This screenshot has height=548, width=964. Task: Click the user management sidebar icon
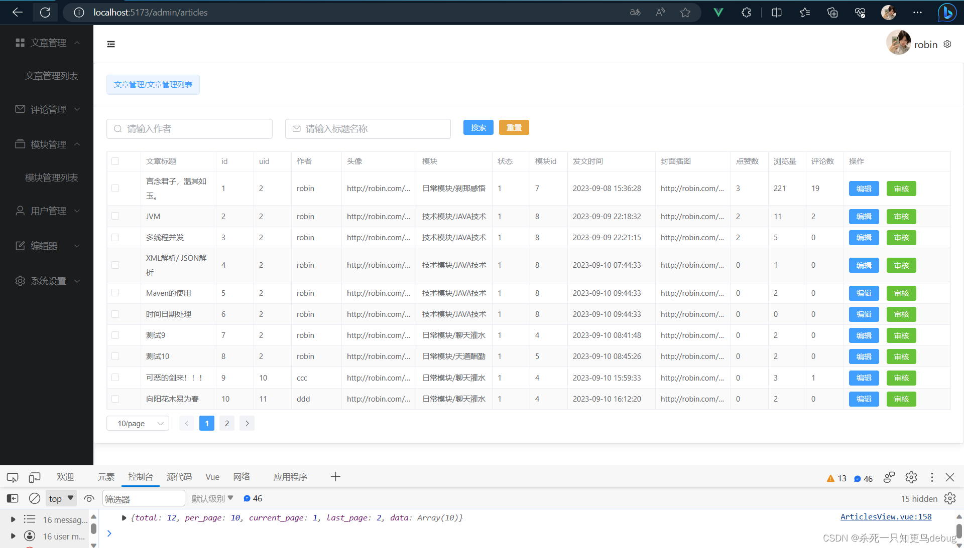[x=20, y=210]
